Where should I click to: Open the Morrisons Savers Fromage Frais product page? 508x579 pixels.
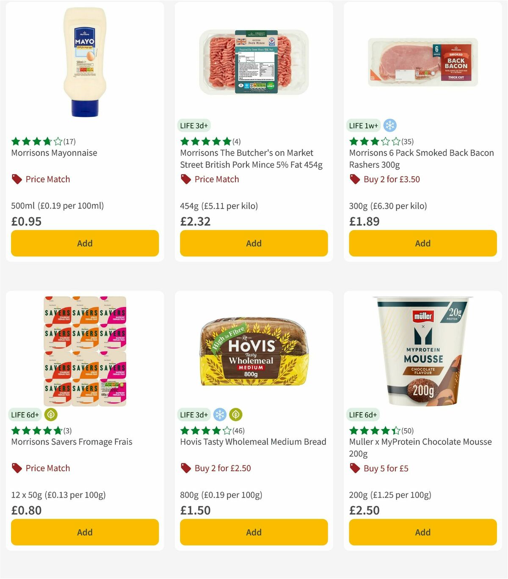[71, 442]
